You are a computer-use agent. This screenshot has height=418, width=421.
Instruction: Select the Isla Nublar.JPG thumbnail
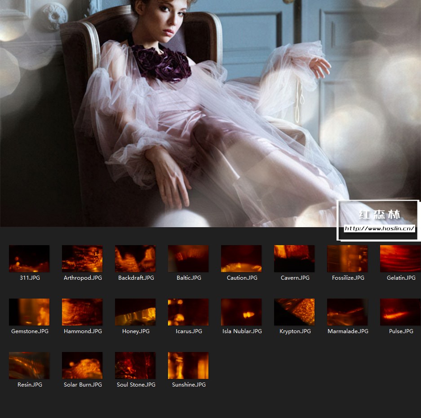[241, 312]
